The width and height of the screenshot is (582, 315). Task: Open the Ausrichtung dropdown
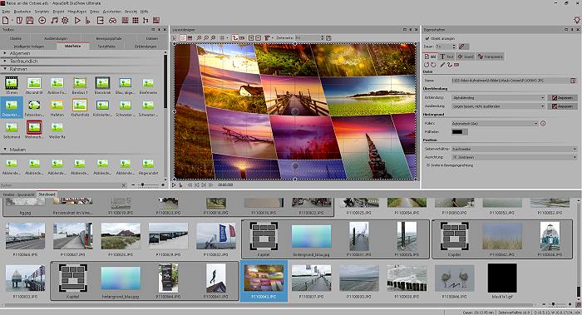coord(514,157)
